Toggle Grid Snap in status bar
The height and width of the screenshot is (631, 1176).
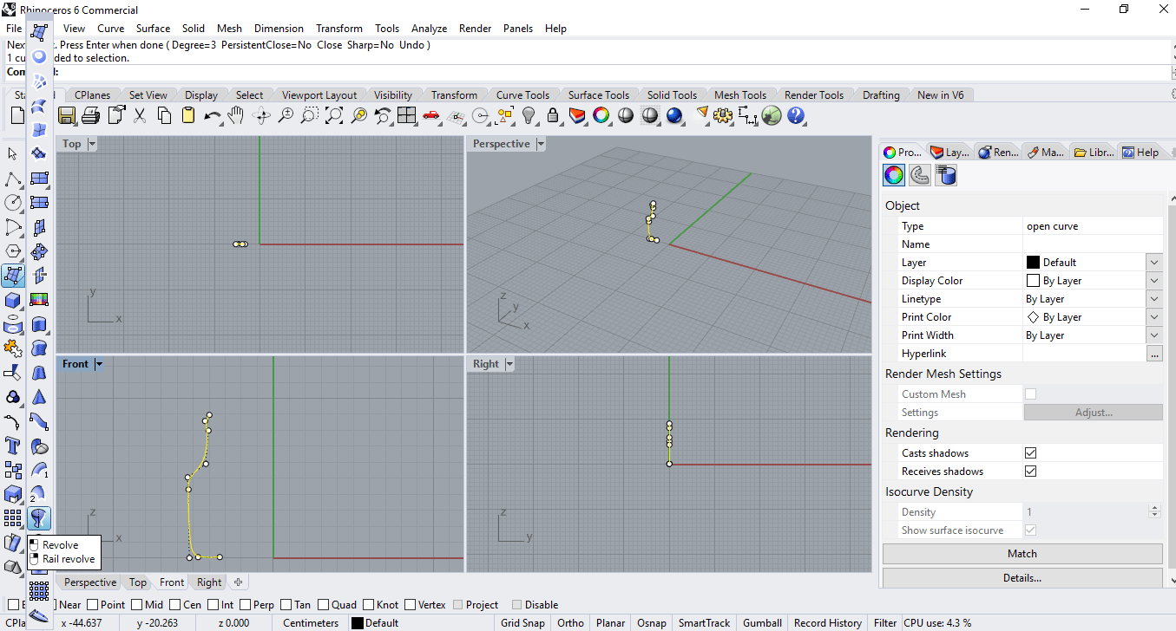point(522,623)
